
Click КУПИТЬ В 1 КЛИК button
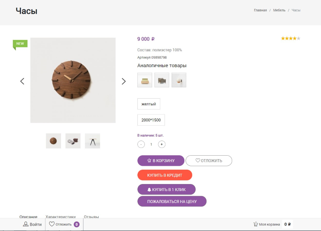click(167, 189)
